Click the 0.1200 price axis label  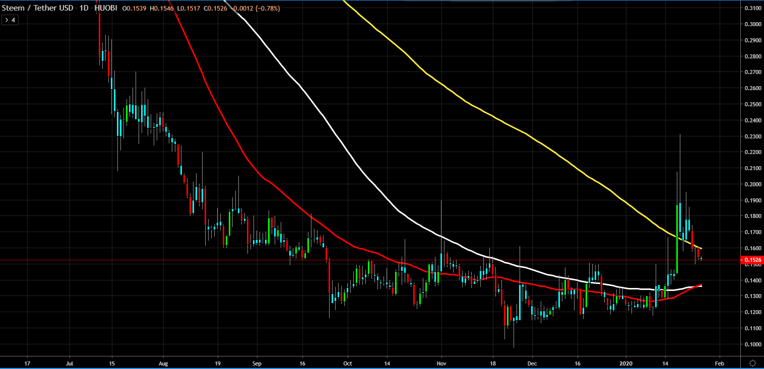(752, 313)
